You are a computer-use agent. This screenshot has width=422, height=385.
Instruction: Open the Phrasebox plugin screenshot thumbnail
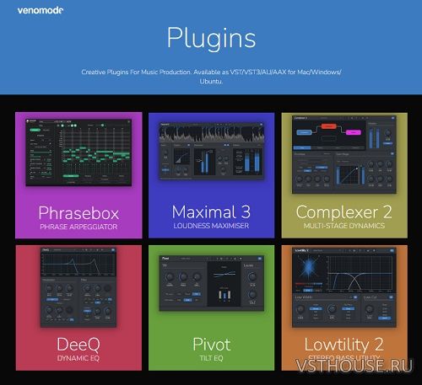(x=78, y=152)
